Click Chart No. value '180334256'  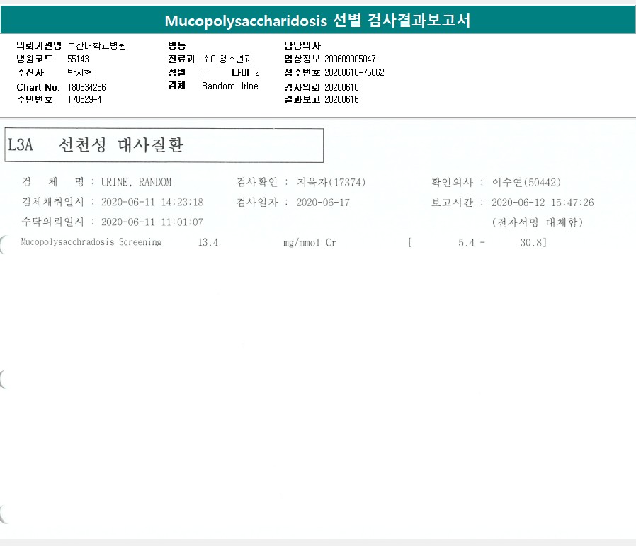click(x=86, y=87)
